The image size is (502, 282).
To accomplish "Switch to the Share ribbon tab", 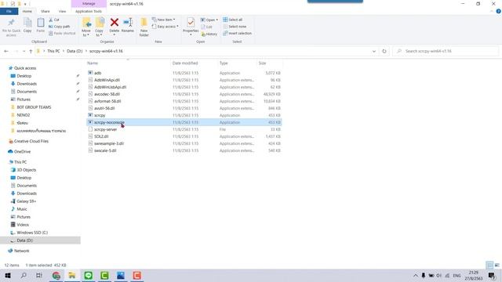I will [x=45, y=11].
